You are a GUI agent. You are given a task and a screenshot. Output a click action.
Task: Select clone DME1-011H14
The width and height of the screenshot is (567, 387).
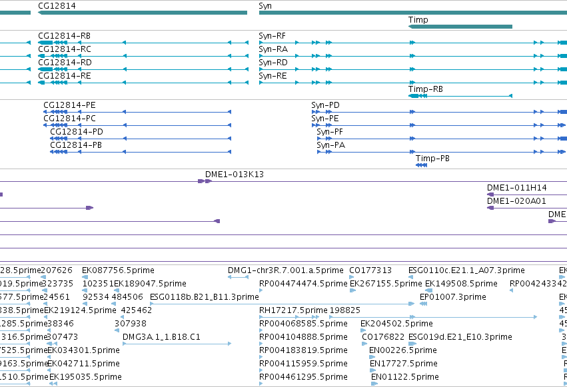tap(517, 188)
